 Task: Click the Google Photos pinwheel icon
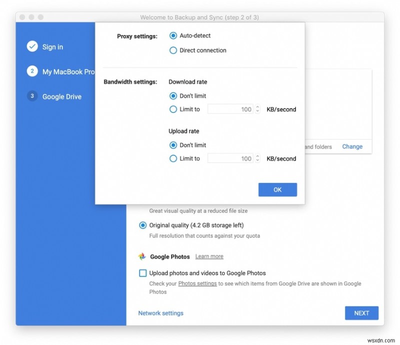pyautogui.click(x=142, y=256)
